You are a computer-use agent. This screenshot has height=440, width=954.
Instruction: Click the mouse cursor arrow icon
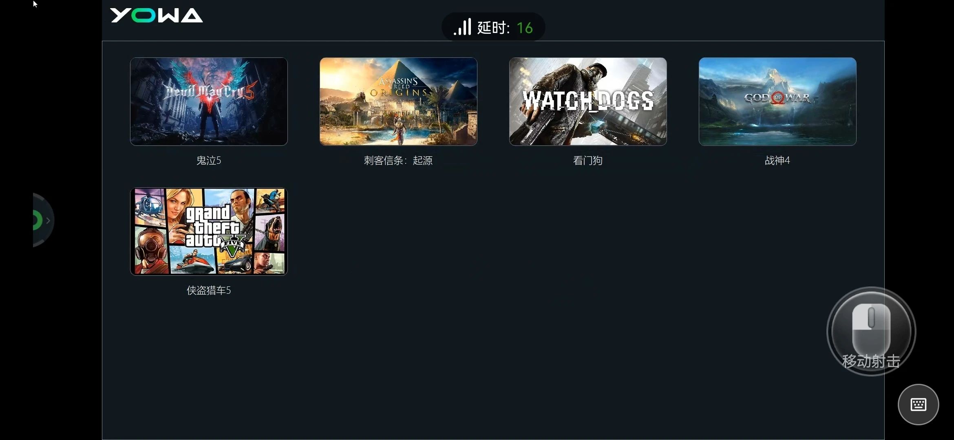click(x=35, y=4)
